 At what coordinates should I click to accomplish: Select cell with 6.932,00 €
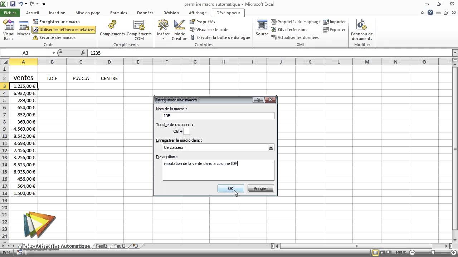23,93
